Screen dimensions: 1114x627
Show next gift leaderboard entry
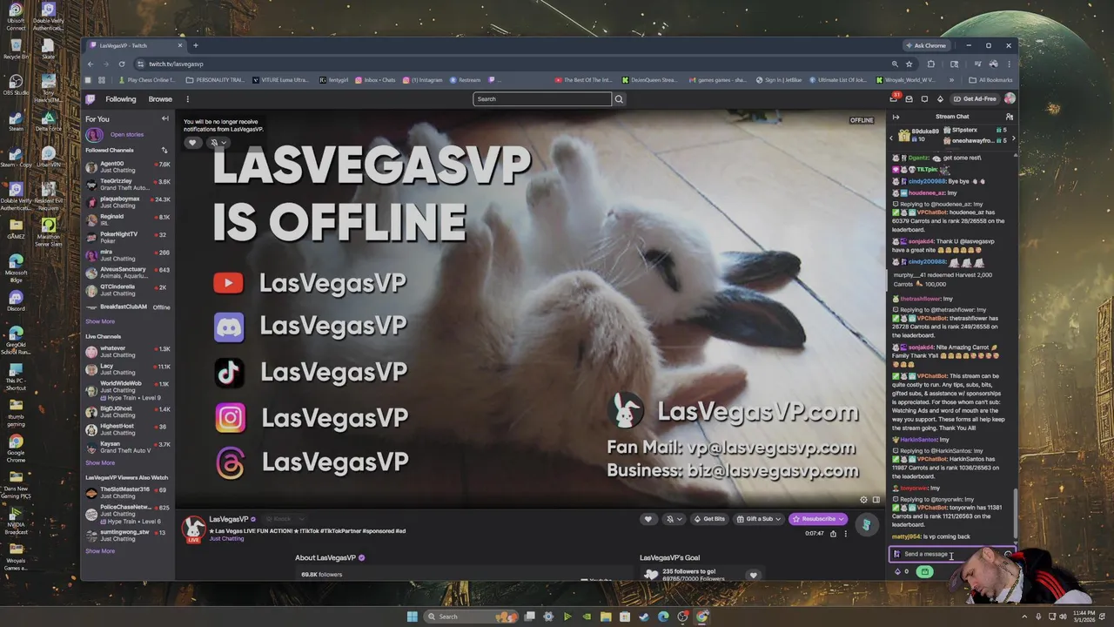click(1013, 138)
